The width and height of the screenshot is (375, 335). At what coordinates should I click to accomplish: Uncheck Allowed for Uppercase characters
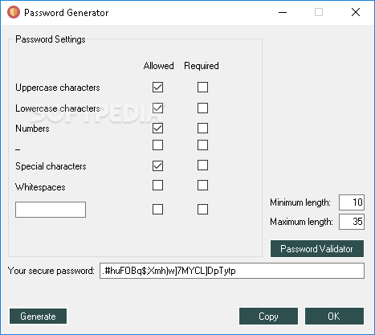point(157,87)
